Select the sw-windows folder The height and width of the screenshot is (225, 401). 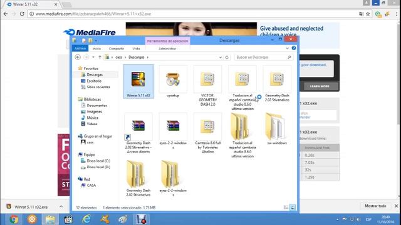pos(277,129)
